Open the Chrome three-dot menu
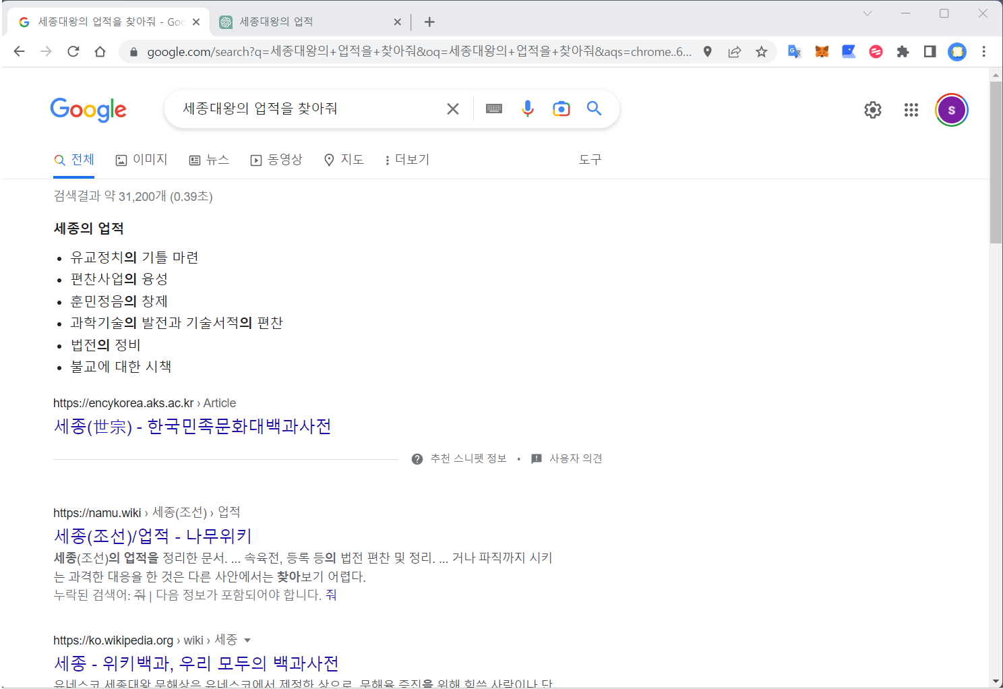Viewport: 1003px width, 689px height. point(983,51)
